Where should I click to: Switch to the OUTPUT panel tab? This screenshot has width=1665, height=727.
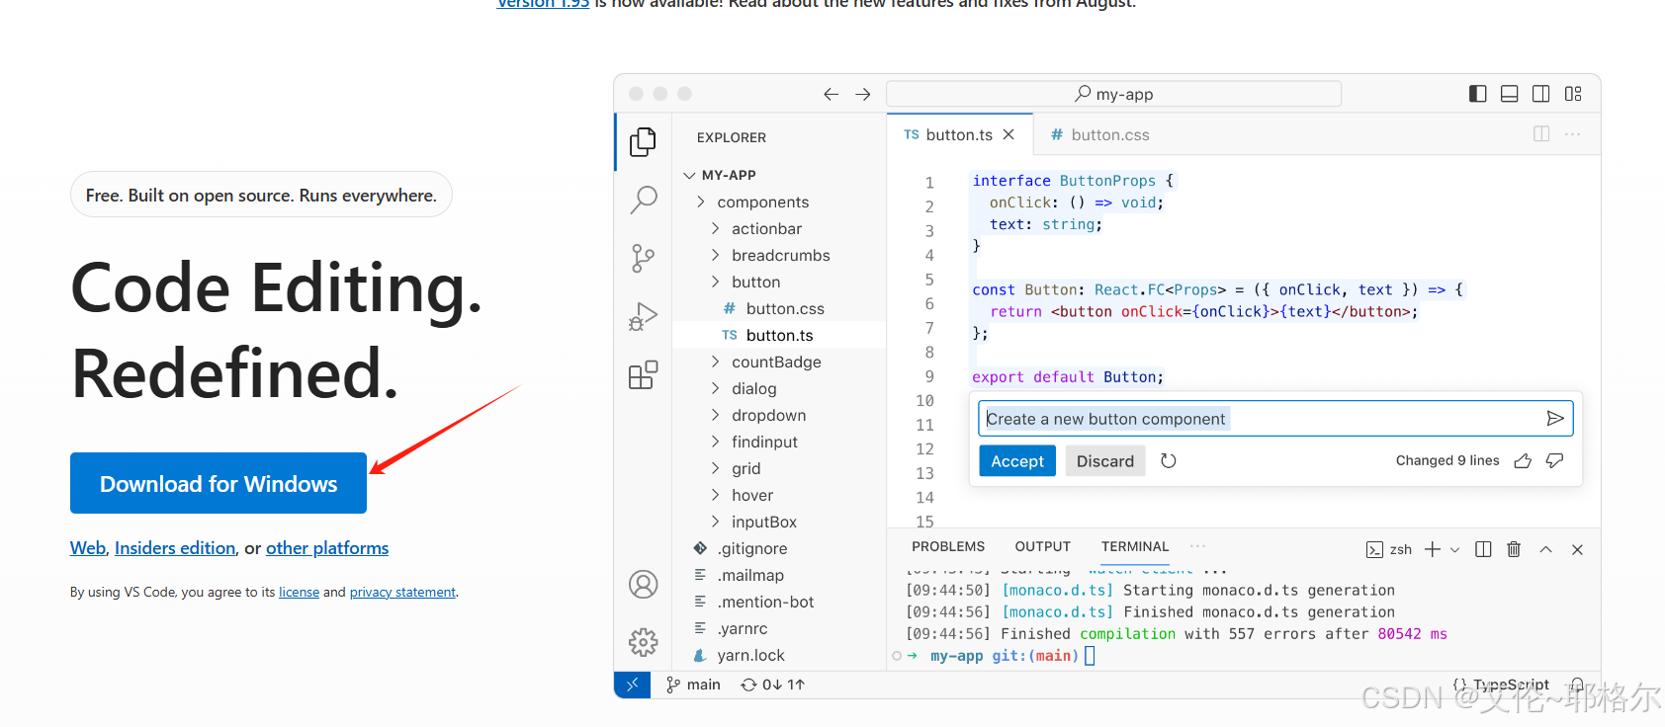[1042, 546]
